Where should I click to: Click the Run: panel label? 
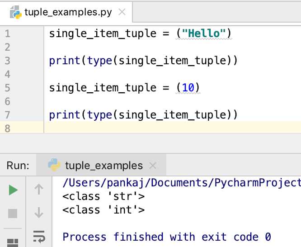(x=18, y=166)
